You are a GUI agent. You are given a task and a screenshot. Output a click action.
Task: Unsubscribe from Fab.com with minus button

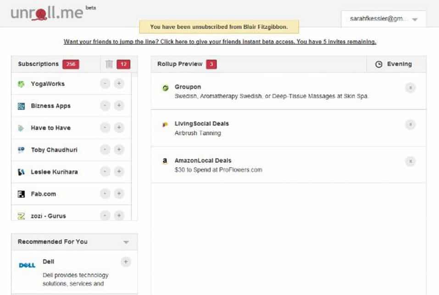coord(105,194)
